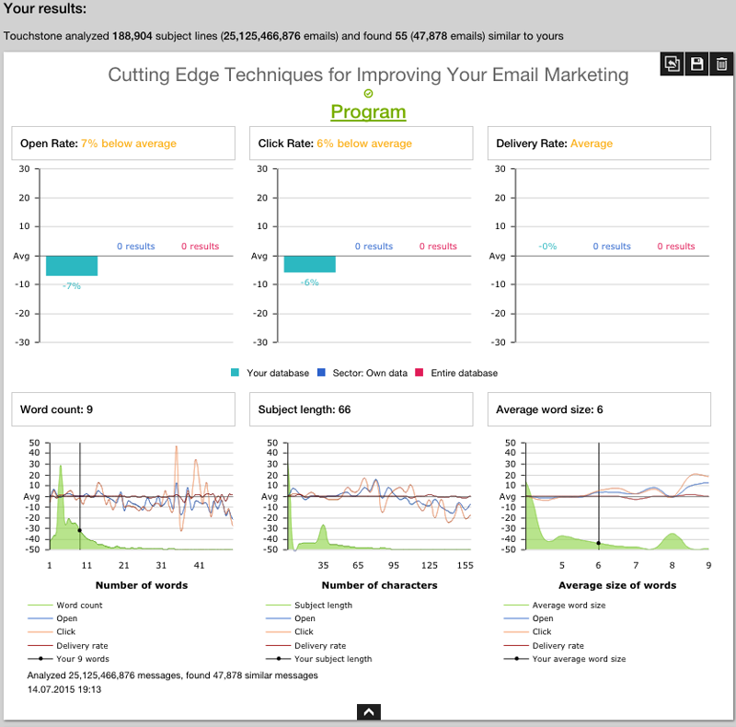Click the teal -7% bar in Open Rate chart
This screenshot has height=727, width=736.
72,266
